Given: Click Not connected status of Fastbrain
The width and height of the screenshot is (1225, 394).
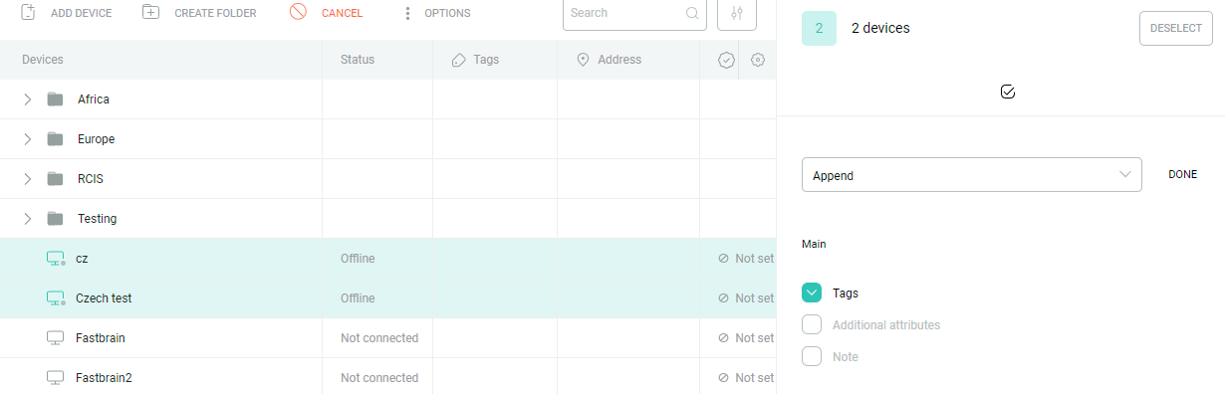Looking at the screenshot, I should [379, 338].
